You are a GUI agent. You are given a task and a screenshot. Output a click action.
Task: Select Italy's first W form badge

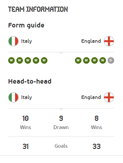pyautogui.click(x=11, y=60)
